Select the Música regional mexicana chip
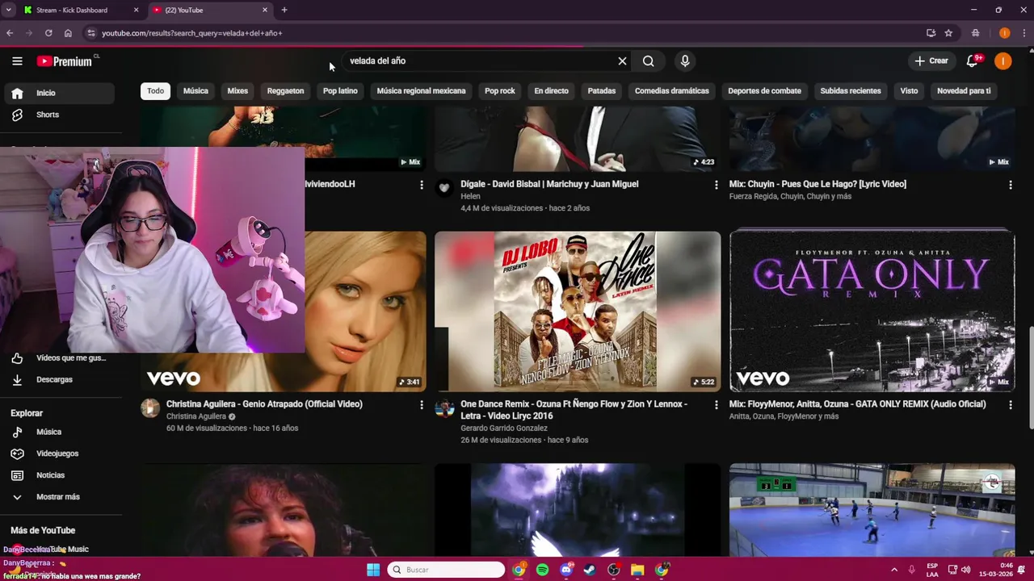Viewport: 1034px width, 581px height. 421,90
